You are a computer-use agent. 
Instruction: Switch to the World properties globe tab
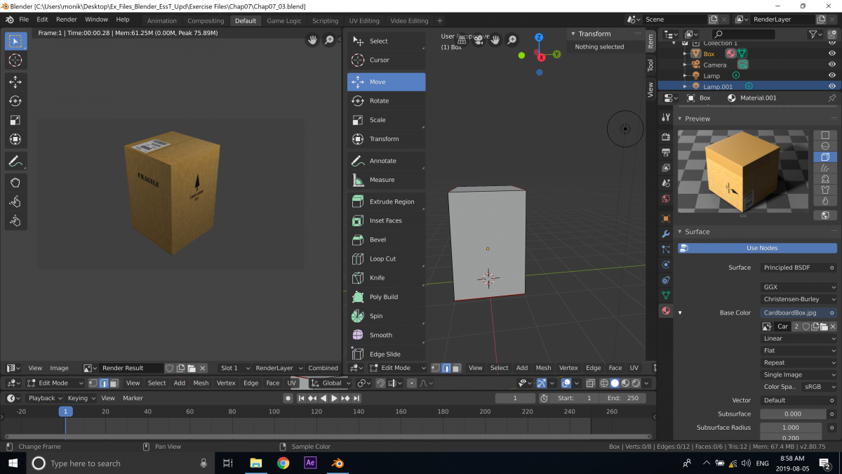pyautogui.click(x=665, y=199)
